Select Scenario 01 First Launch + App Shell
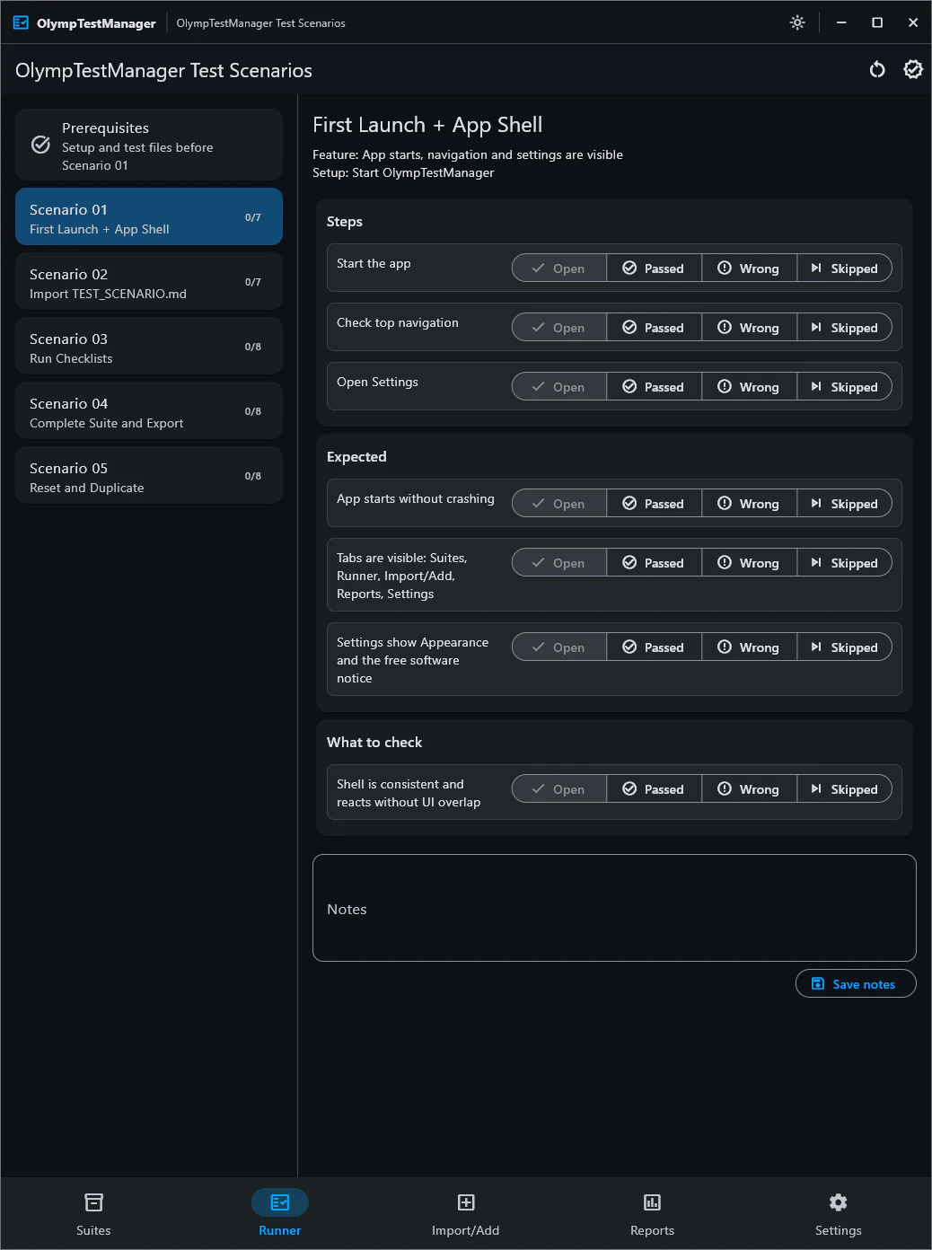The image size is (932, 1250). click(149, 216)
